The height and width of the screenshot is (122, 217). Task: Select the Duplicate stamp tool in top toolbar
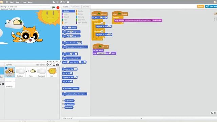(54, 2)
